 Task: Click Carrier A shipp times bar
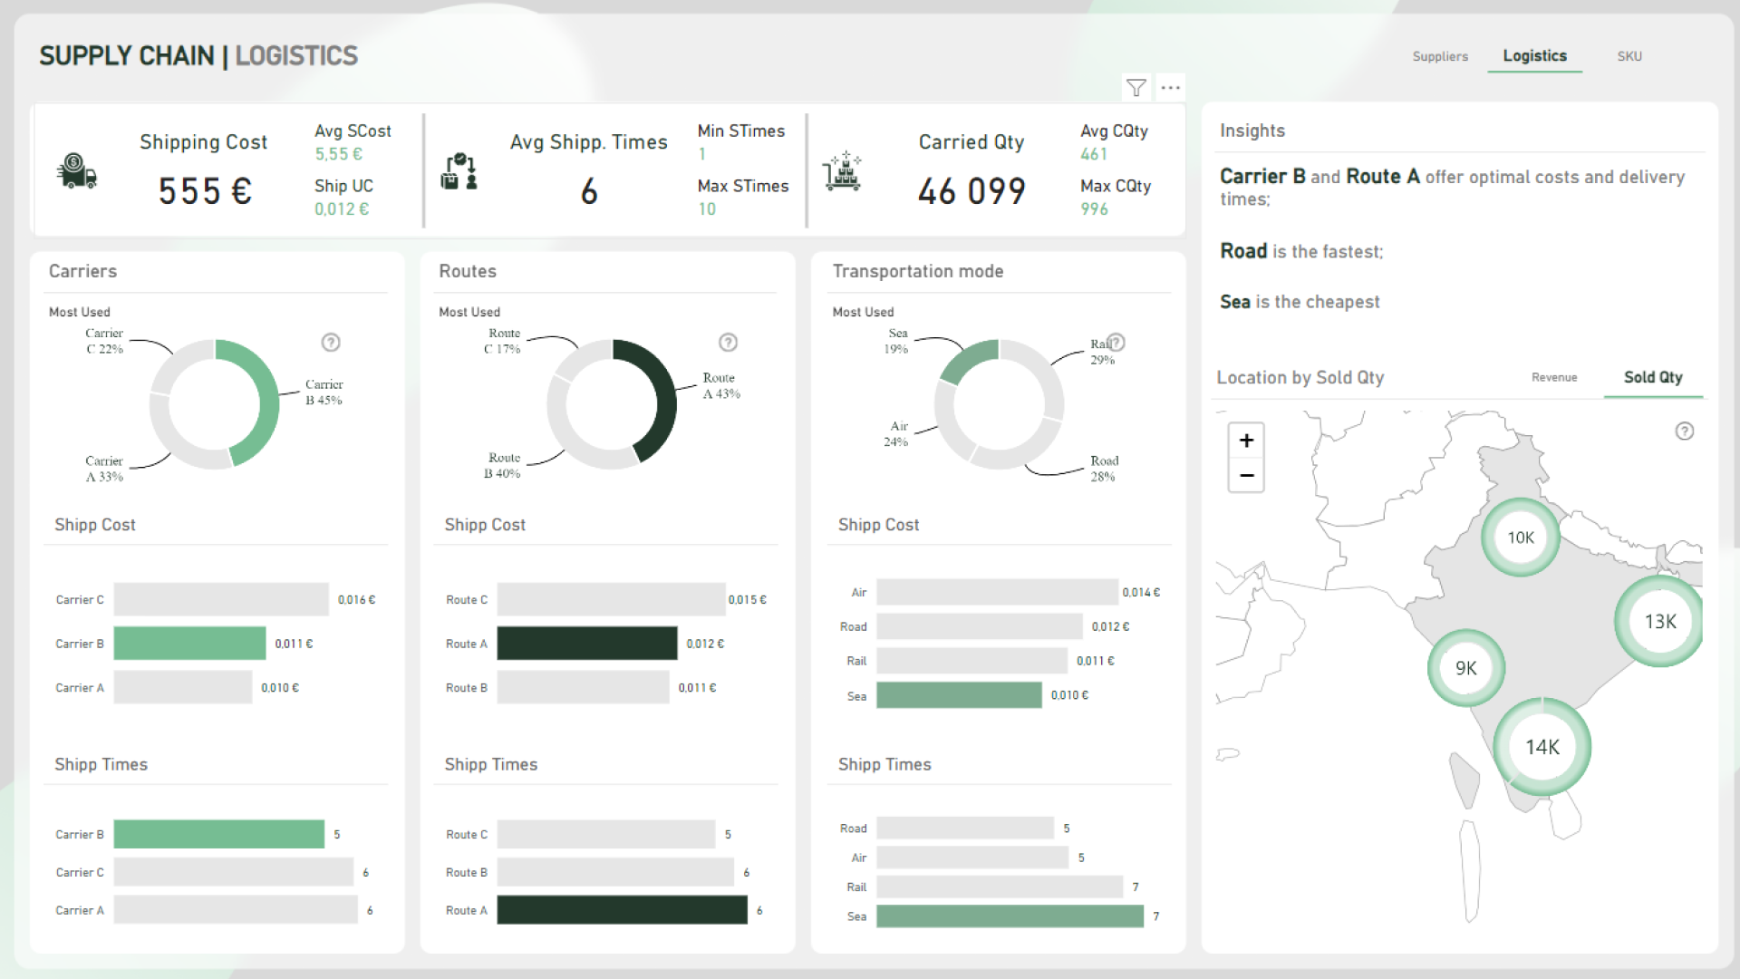236,910
